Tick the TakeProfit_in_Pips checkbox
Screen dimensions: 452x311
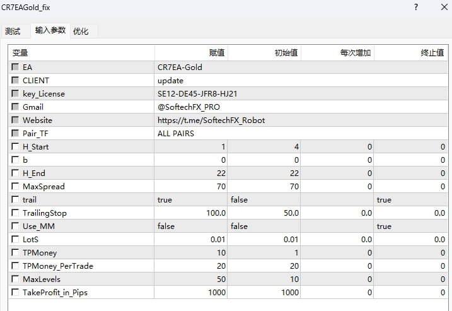[x=15, y=293]
